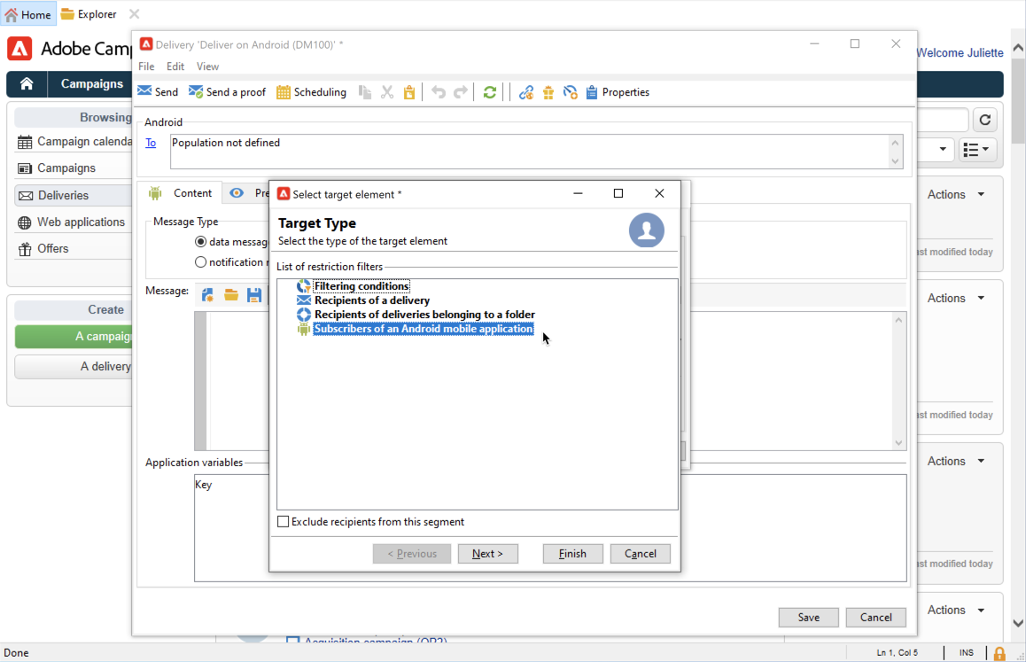Viewport: 1026px width, 662px height.
Task: Switch to the Content tab
Action: [180, 192]
